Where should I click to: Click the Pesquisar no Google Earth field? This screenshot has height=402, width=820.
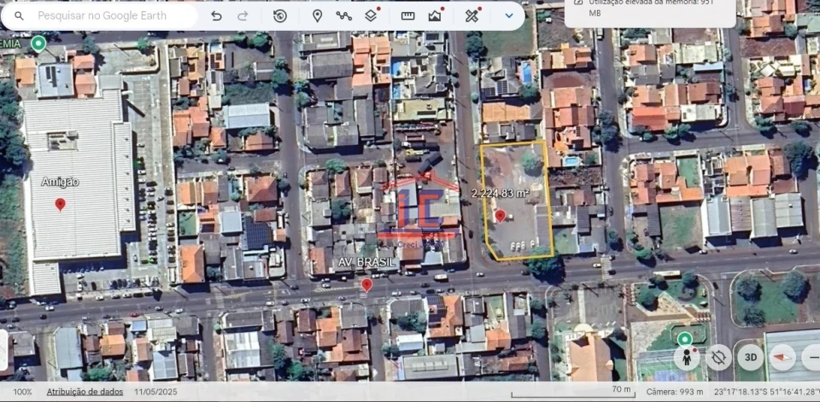point(111,15)
